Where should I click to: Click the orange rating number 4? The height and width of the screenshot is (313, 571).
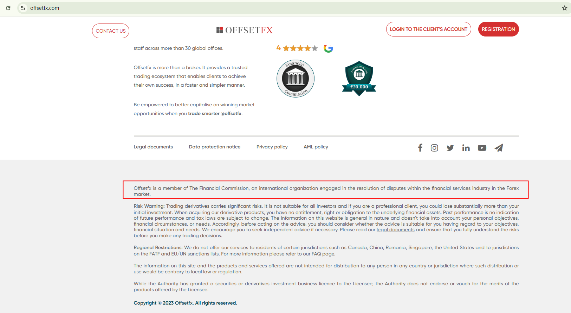click(x=279, y=48)
